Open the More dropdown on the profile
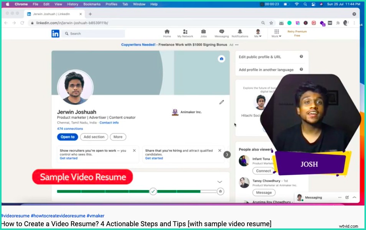The image size is (366, 230). [118, 137]
